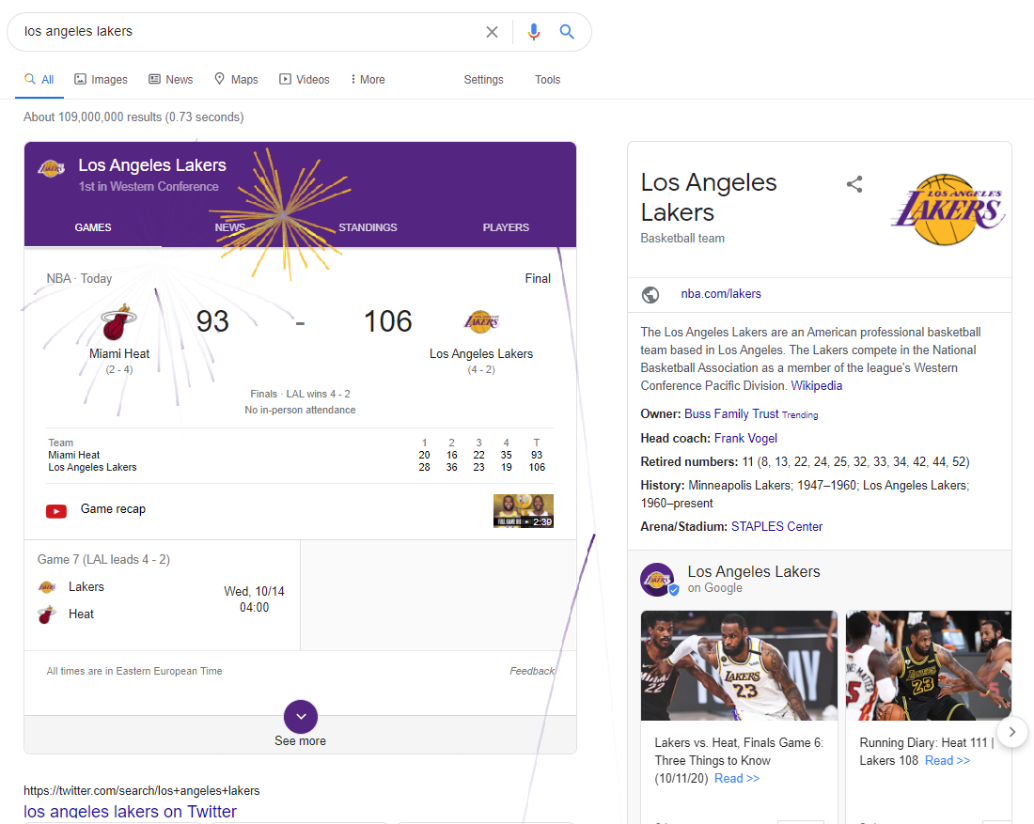
Task: Click the Miami Heat logo in scoreboard
Action: [x=118, y=322]
